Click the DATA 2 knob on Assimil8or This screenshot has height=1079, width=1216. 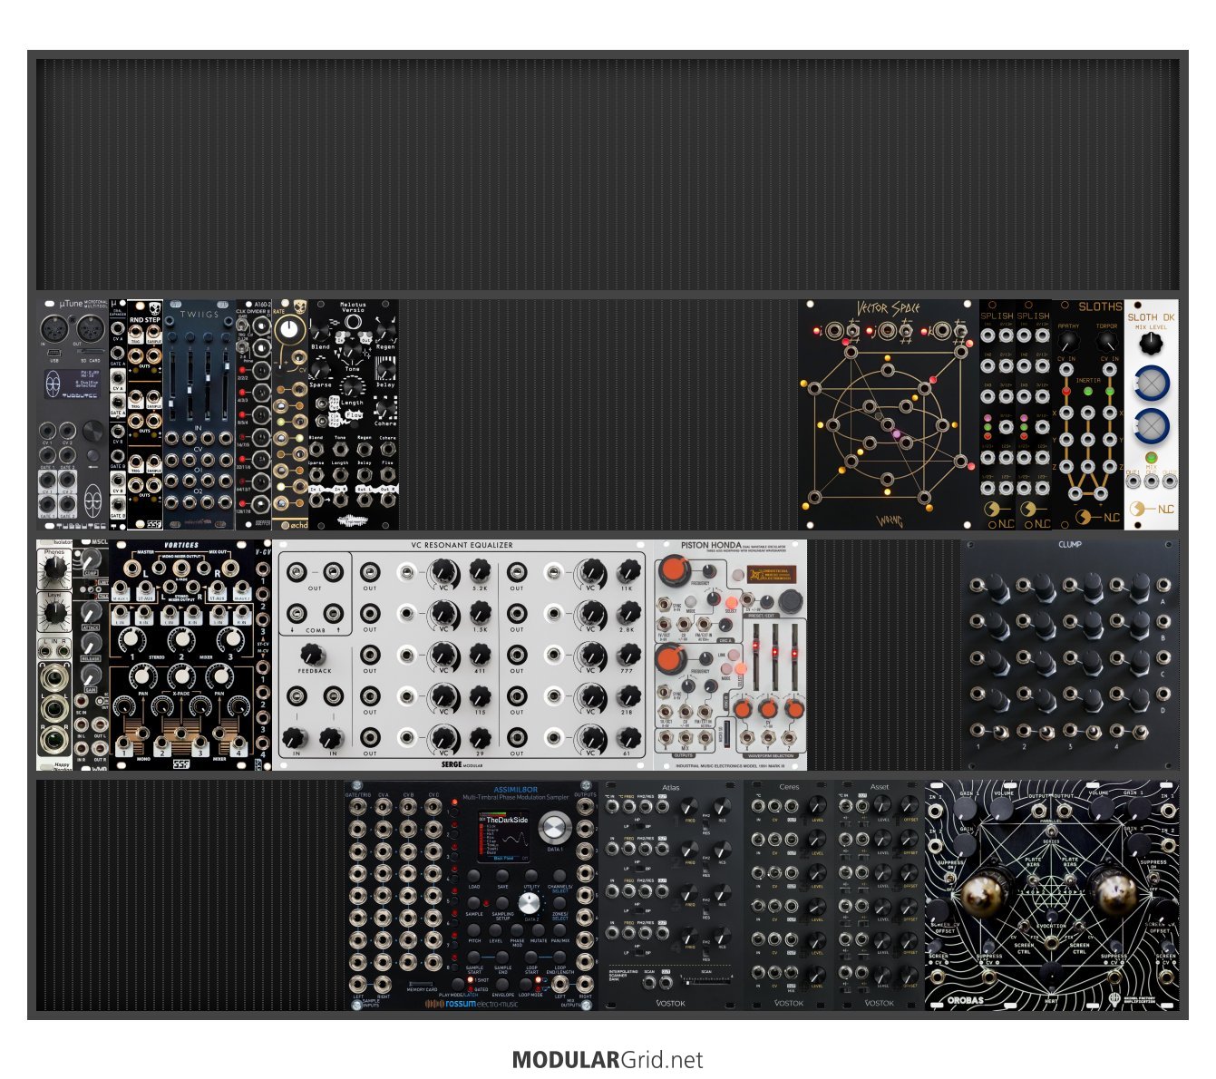pos(529,903)
